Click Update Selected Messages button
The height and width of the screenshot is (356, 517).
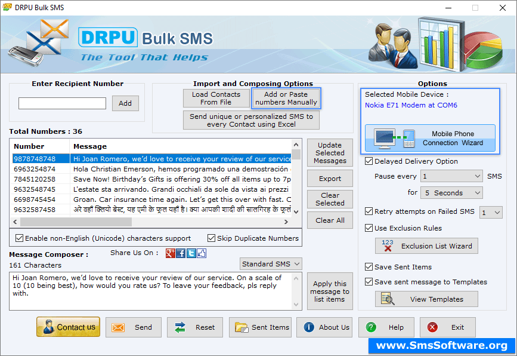[330, 153]
